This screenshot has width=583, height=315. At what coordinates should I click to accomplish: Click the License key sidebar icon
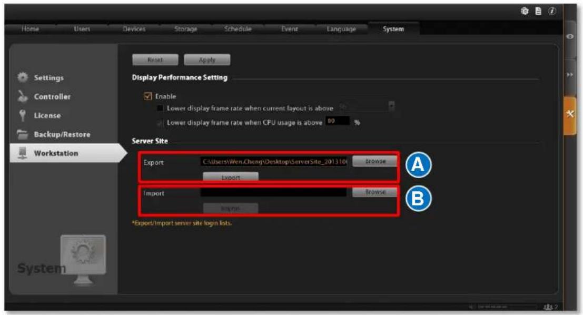click(x=23, y=115)
